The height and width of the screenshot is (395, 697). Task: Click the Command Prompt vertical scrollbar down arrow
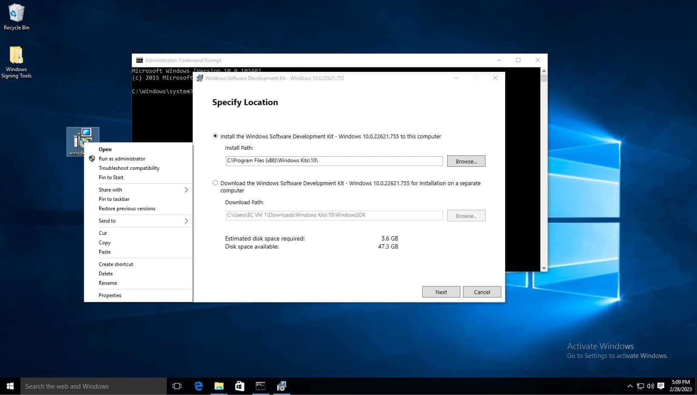544,268
